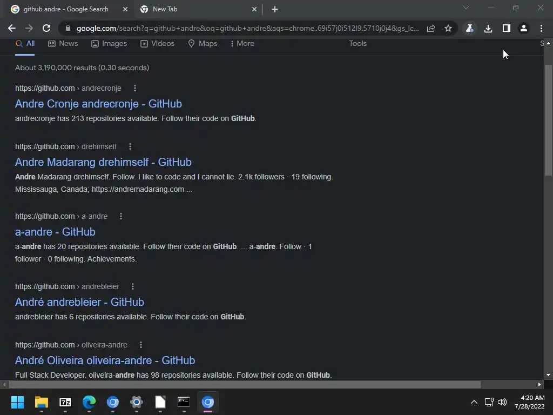The image size is (553, 415).
Task: Click the forward navigation arrow
Action: (29, 28)
